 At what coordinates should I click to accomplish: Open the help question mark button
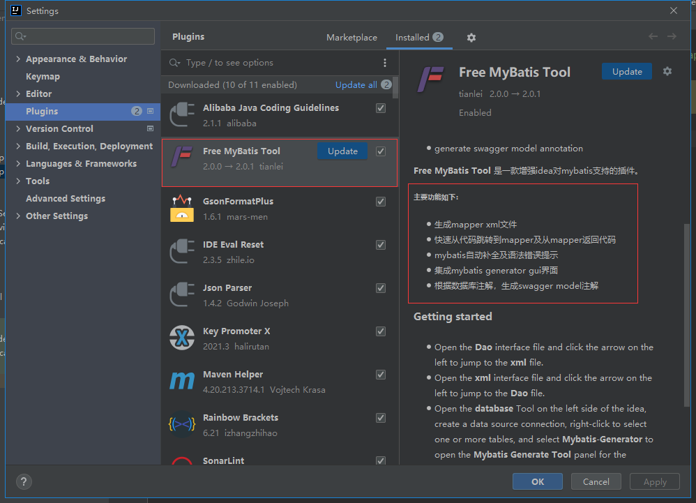tap(24, 481)
